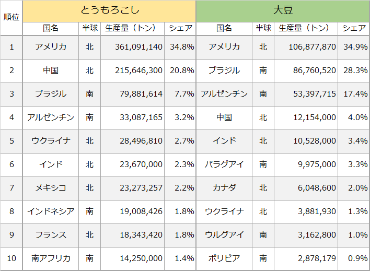Screen dimensions: 370x271
Task: Click the とうもろこし header cell
Action: (x=109, y=10)
